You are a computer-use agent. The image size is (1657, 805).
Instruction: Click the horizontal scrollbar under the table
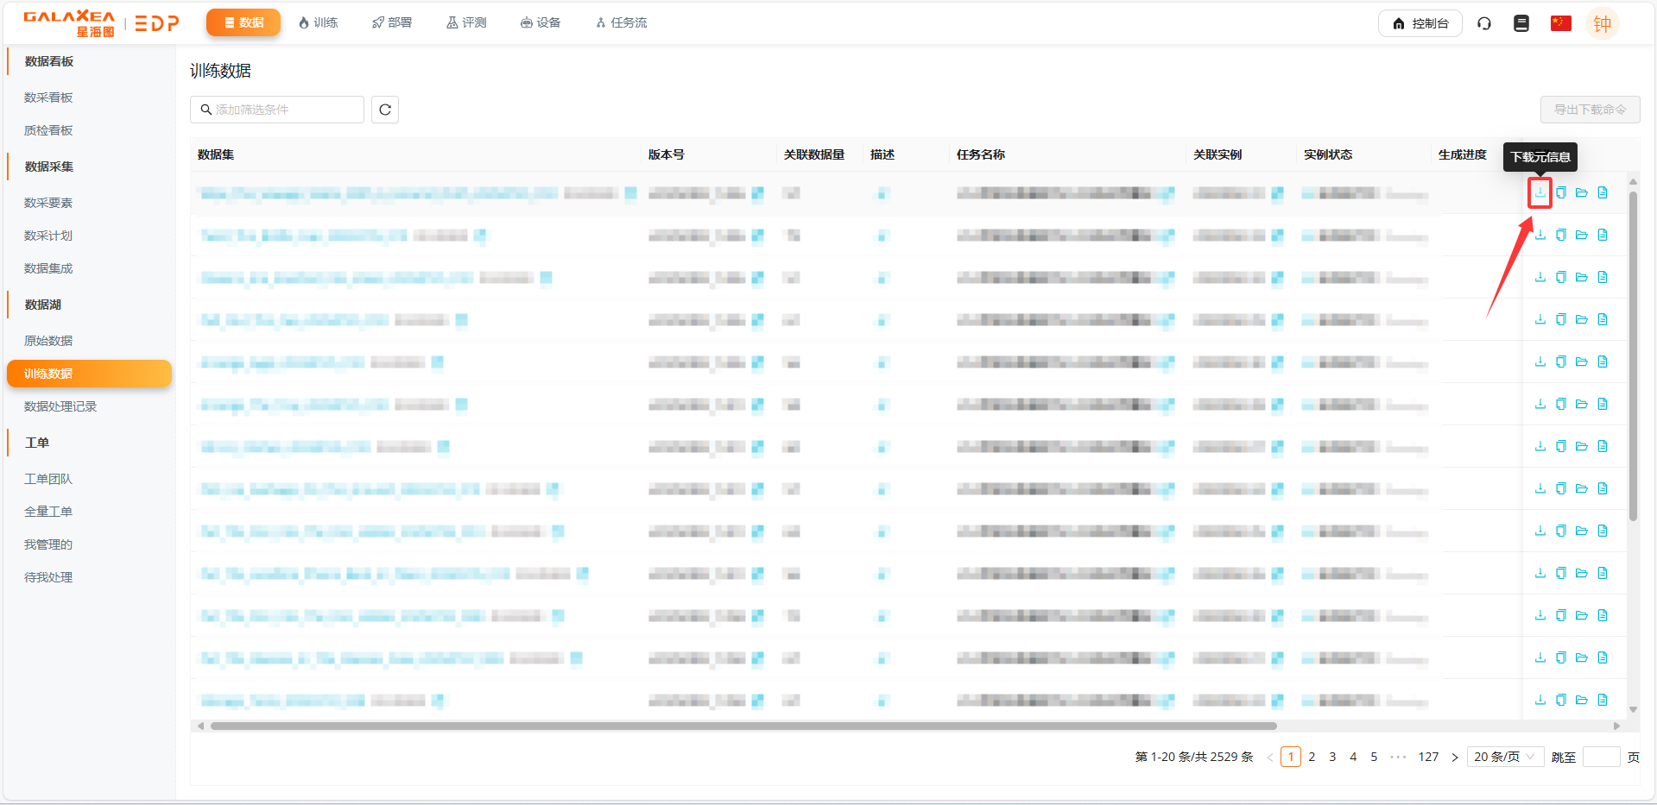click(743, 726)
